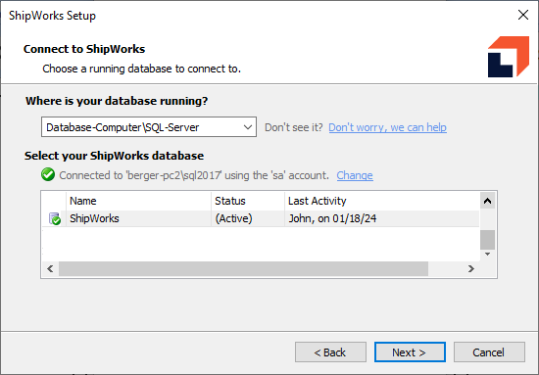The height and width of the screenshot is (375, 539).
Task: Click the vertical scrollbar thumb
Action: [487, 240]
